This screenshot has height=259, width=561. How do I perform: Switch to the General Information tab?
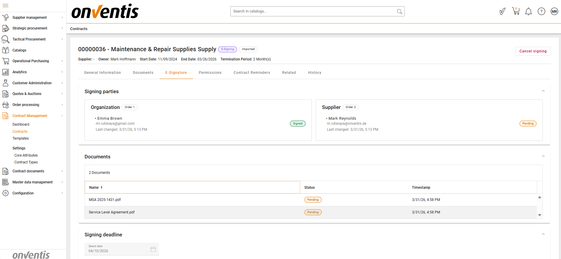coord(102,73)
